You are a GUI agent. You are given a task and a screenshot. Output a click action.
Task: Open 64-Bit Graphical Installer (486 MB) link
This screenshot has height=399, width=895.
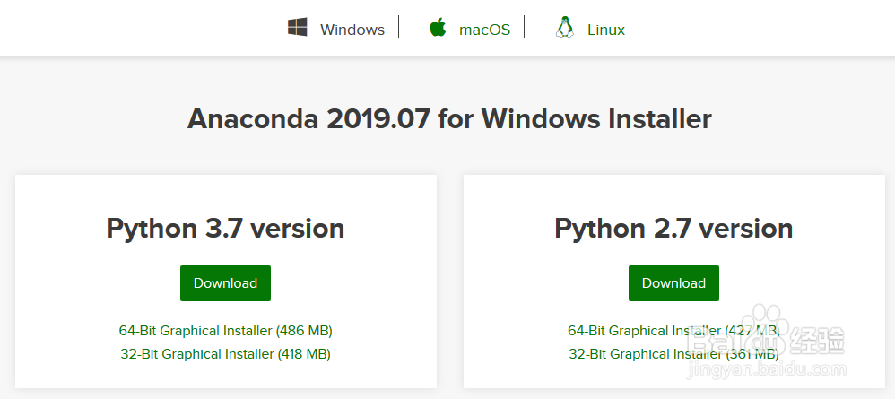point(225,331)
